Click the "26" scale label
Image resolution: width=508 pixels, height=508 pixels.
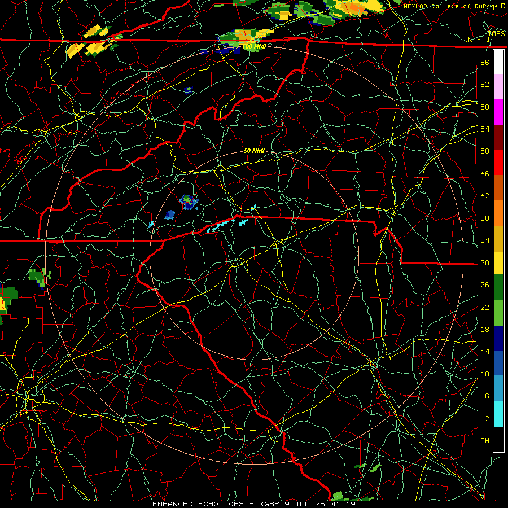click(x=485, y=285)
